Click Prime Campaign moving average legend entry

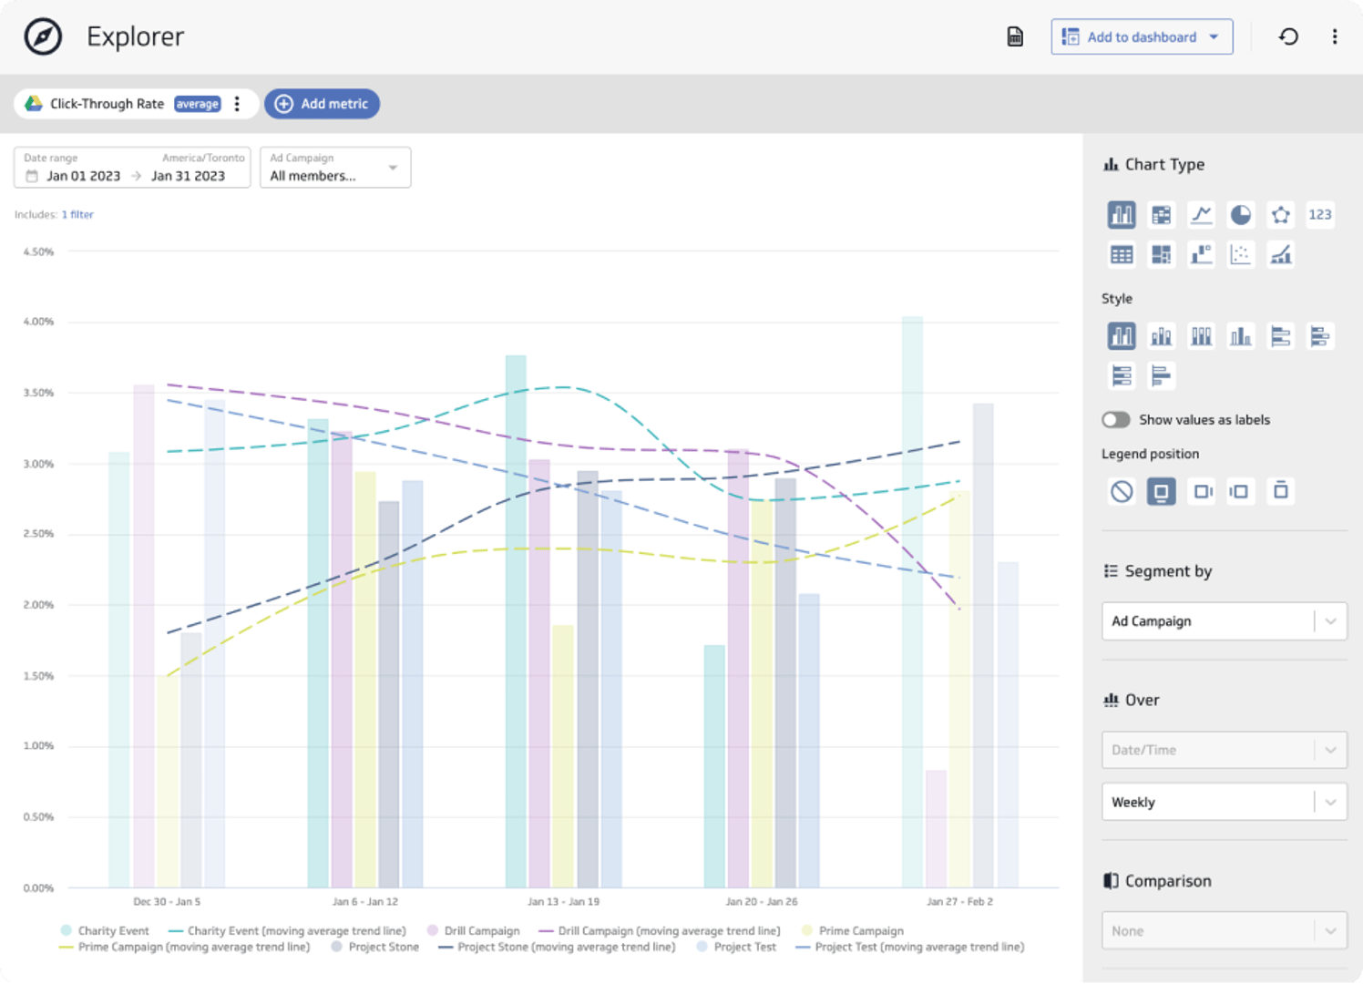pos(184,948)
